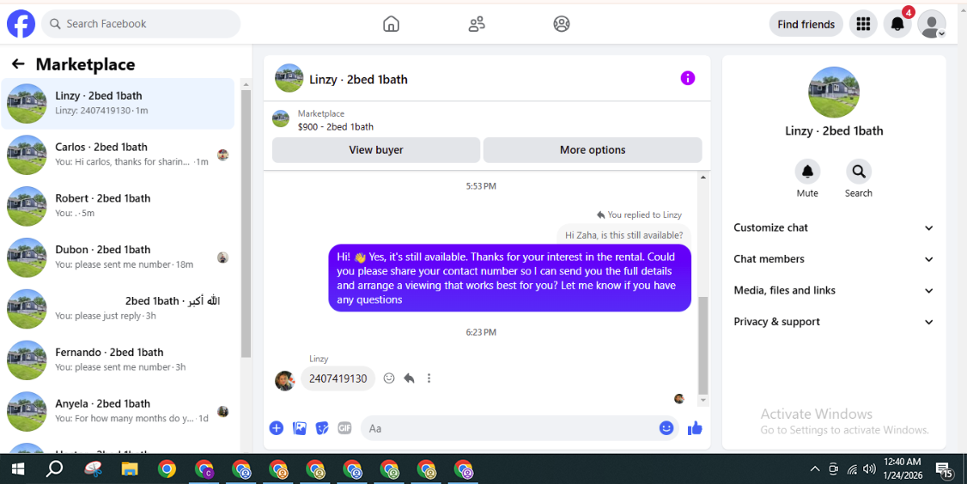Click the More options button

point(593,150)
